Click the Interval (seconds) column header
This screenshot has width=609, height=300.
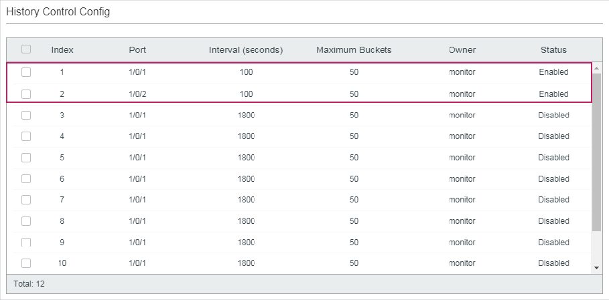(246, 50)
